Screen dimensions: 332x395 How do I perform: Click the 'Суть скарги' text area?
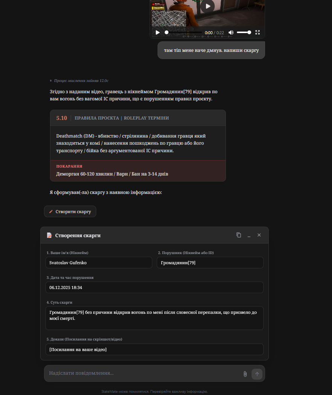154,318
